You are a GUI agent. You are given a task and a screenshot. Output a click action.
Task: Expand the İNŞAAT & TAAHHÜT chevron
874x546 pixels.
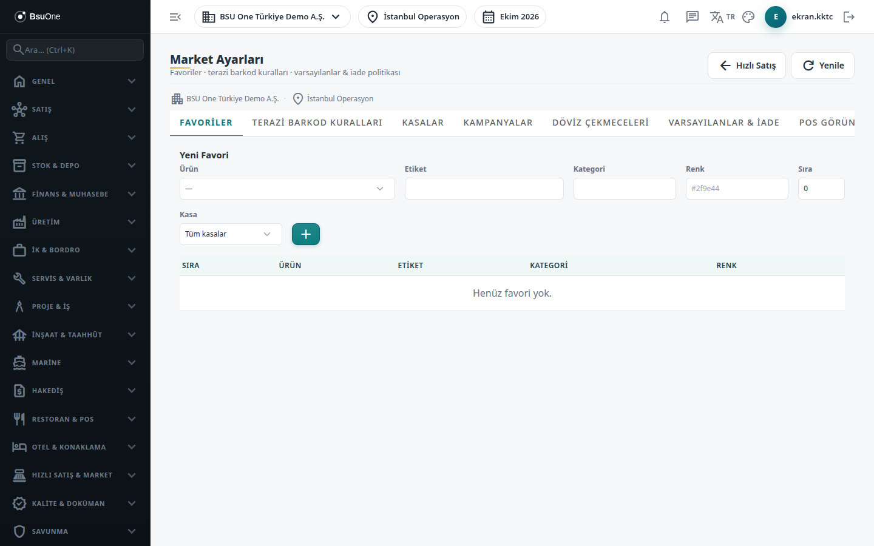132,335
